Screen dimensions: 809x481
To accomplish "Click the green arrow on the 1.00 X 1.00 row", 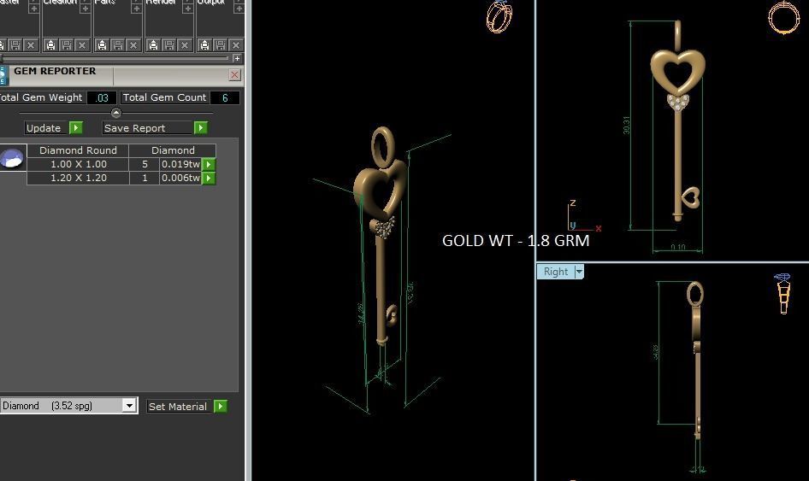I will 209,164.
